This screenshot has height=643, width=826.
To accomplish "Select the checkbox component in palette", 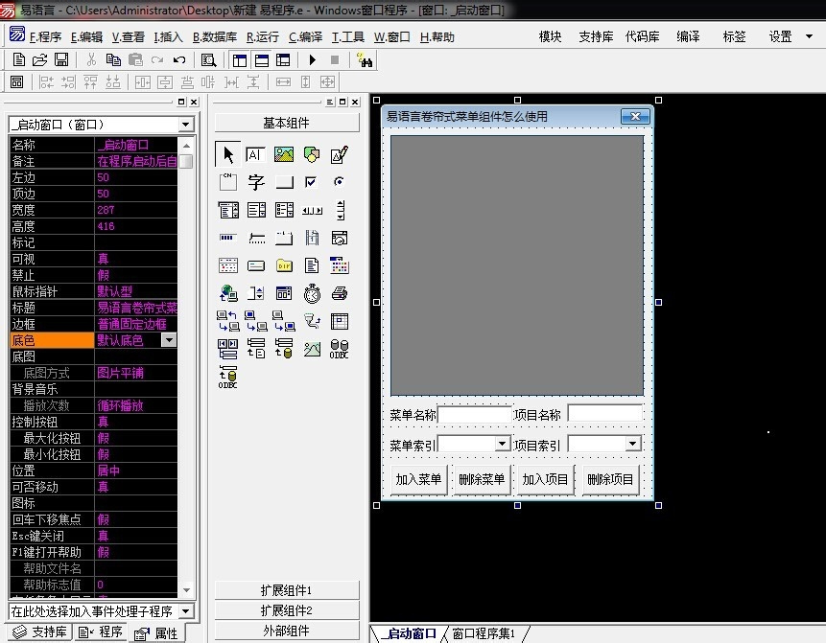I will coord(312,183).
